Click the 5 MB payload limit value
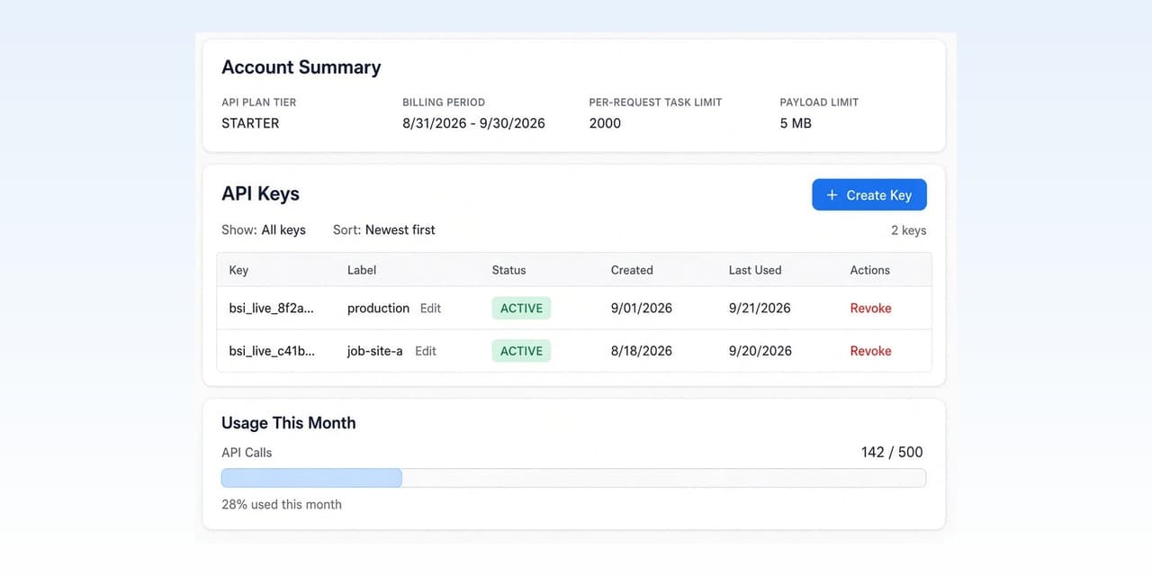Viewport: 1152px width, 576px height. (796, 123)
